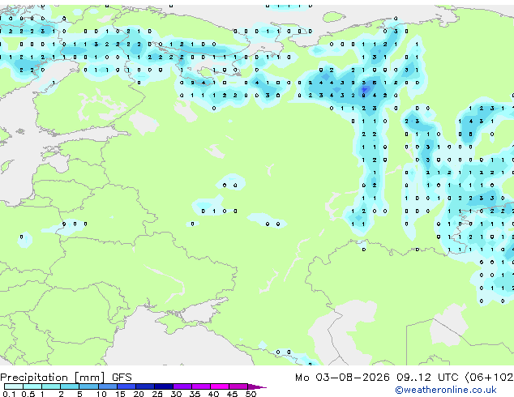Click the '(06+102' forecast run text
Image resolution: width=514 pixels, height=397 pixels.
[x=489, y=378]
